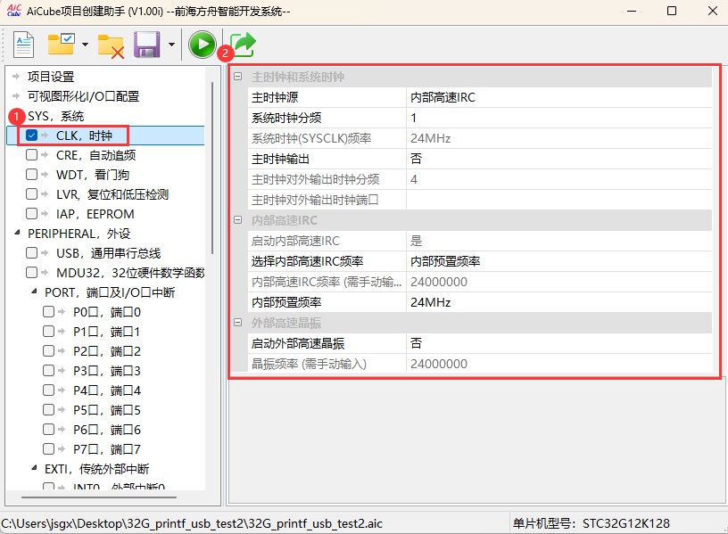Click horizontal scrollbar under the tree
728x534 pixels.
click(x=98, y=497)
